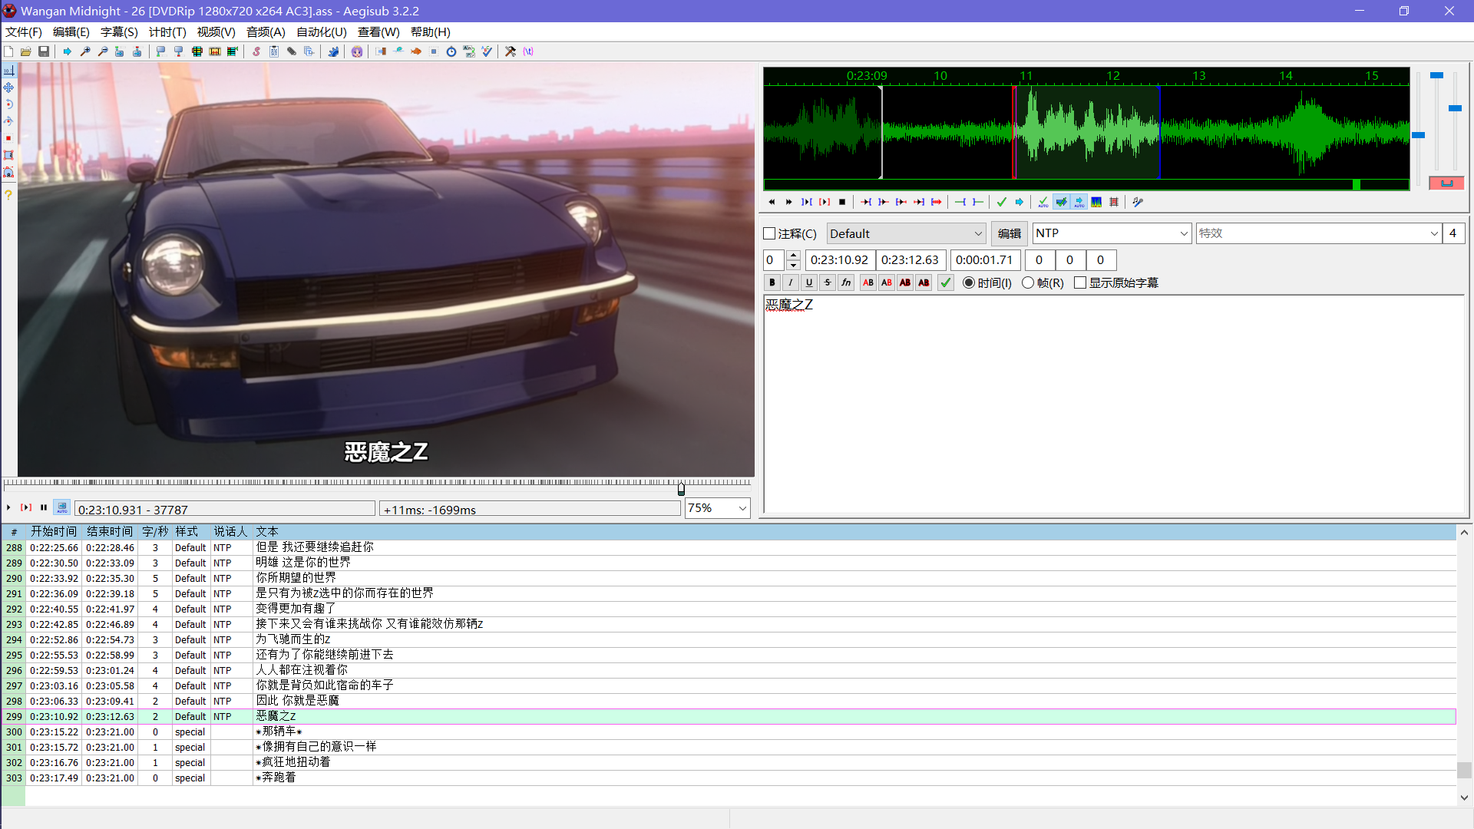Viewport: 1474px width, 829px height.
Task: Select subtitle row 298 因此 你就是恶魔
Action: [728, 701]
